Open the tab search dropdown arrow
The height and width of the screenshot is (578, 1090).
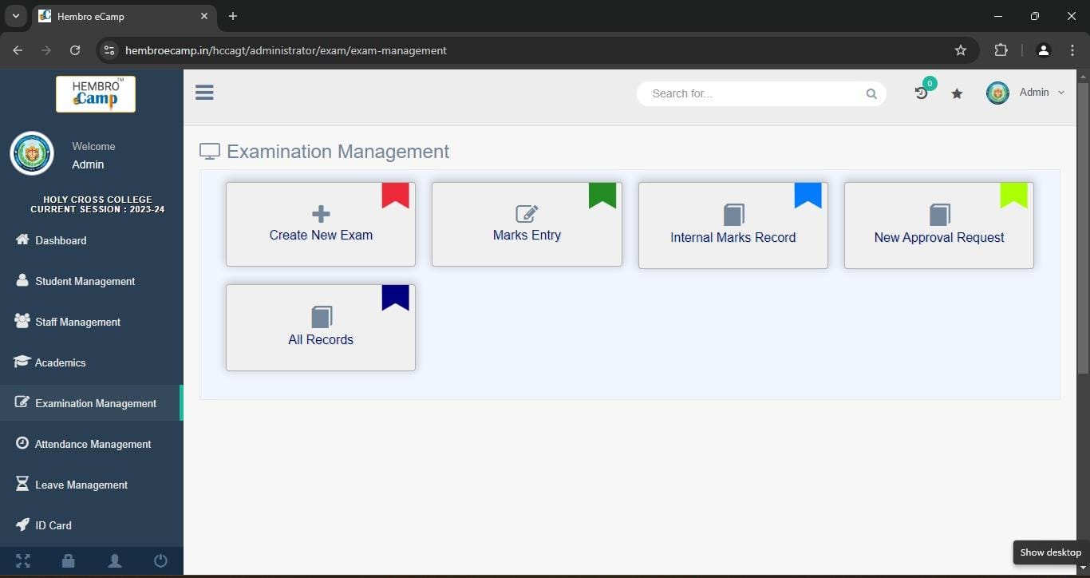click(15, 16)
